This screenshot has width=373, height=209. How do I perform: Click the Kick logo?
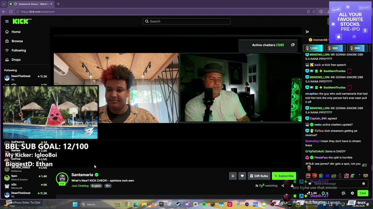click(22, 21)
